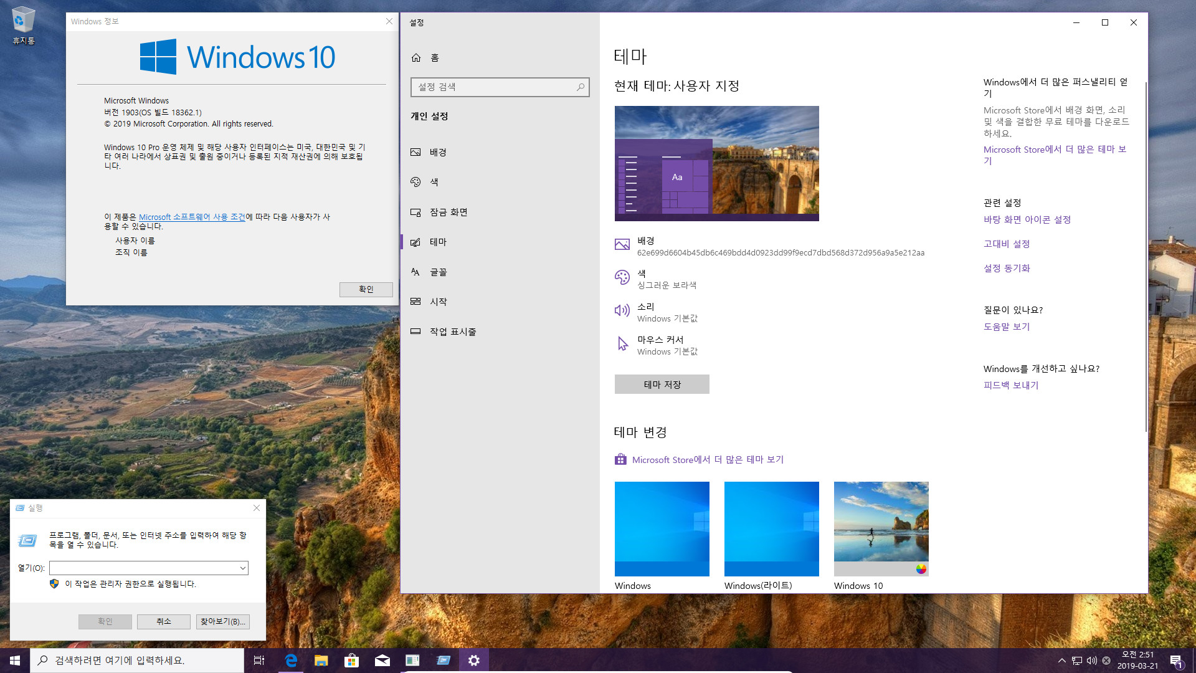Close the Windows 정보 dialog
Viewport: 1196px width, 673px height.
coord(389,22)
